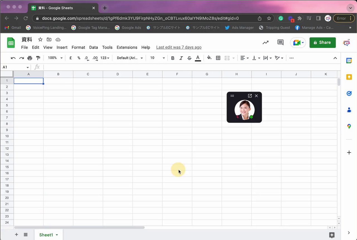Open the Maps side panel
357x240 pixels.
[349, 126]
